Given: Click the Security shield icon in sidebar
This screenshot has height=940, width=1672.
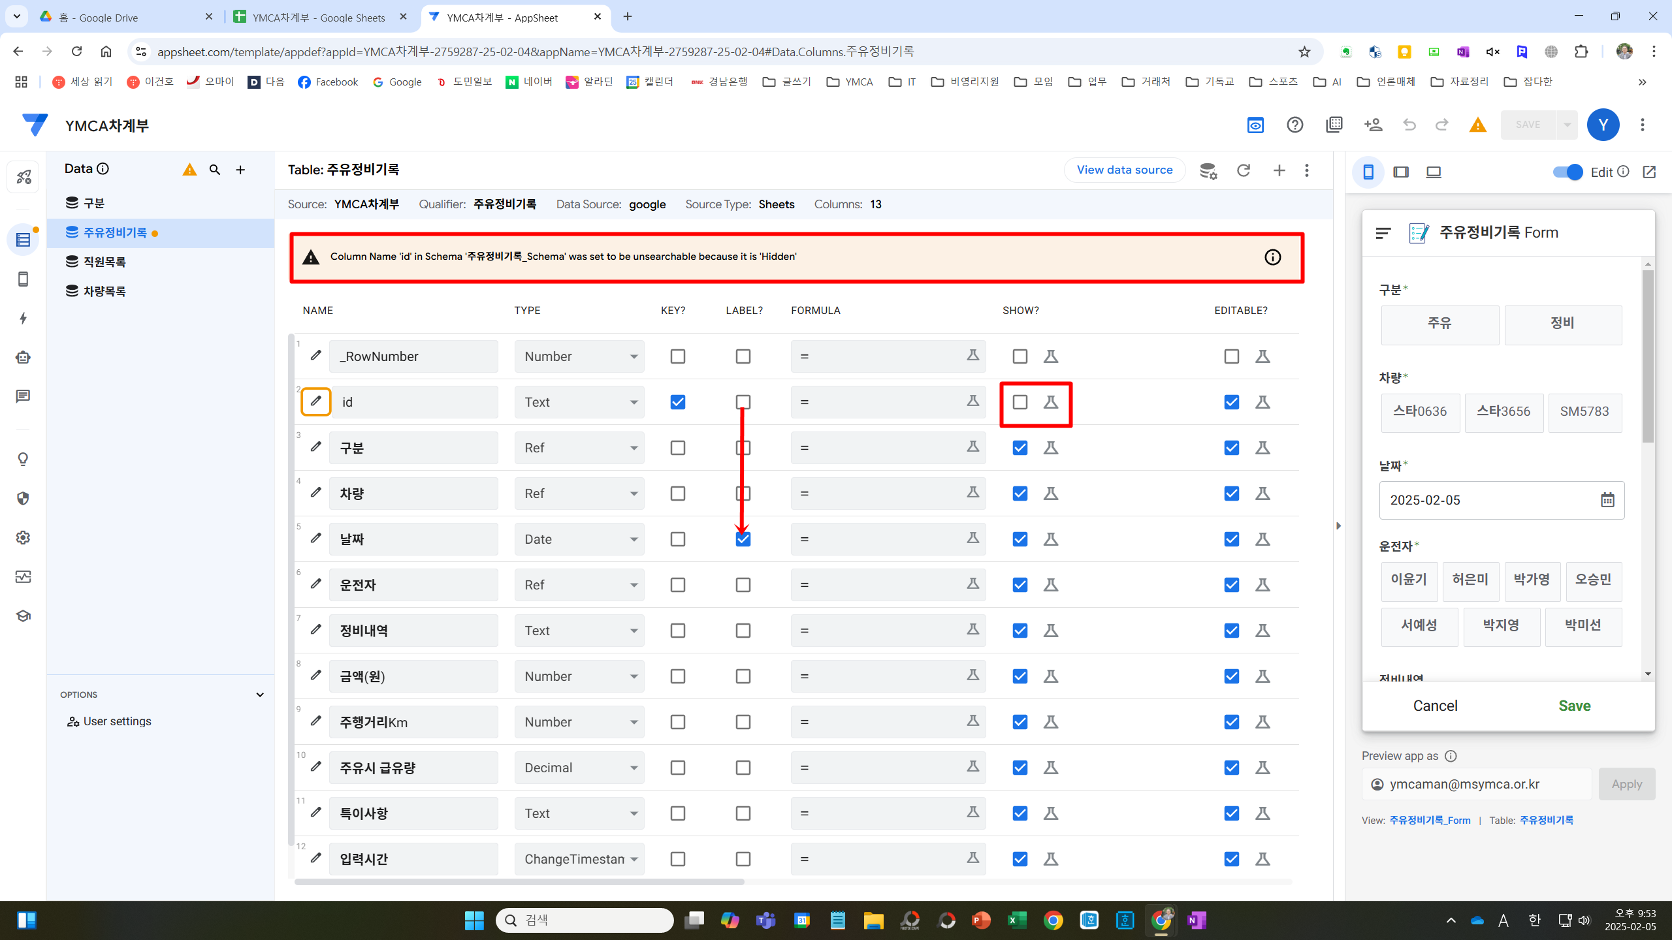Looking at the screenshot, I should click(x=24, y=499).
